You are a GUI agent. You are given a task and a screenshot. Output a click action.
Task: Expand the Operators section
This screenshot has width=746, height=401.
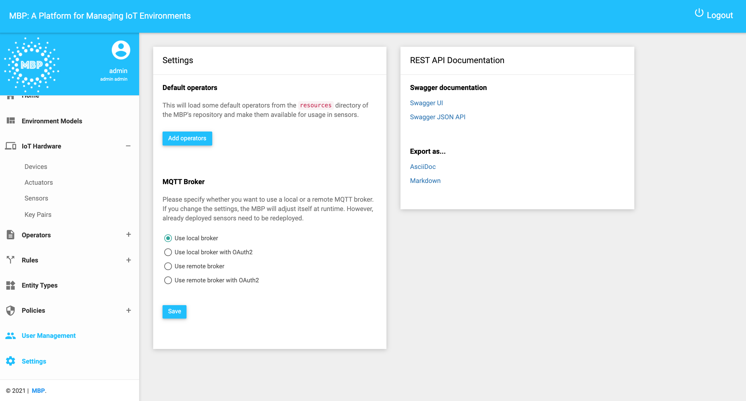point(128,235)
